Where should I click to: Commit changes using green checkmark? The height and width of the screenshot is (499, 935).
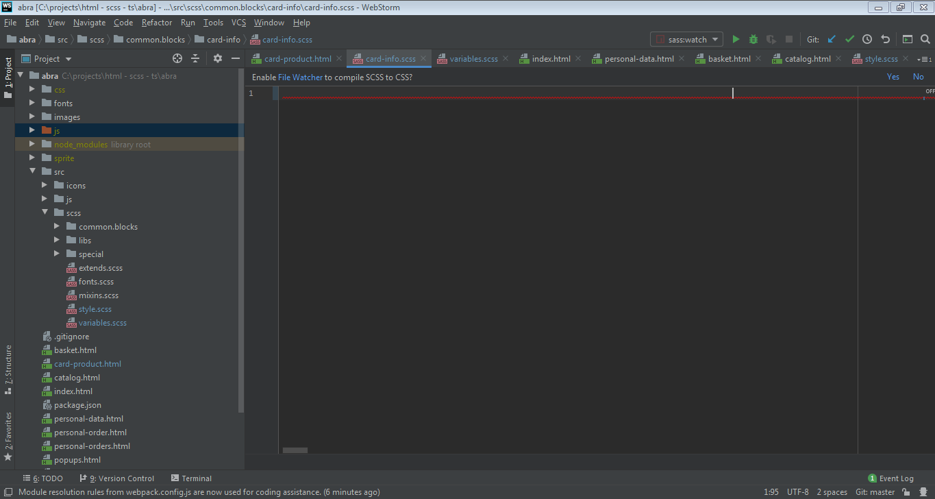[x=849, y=40]
